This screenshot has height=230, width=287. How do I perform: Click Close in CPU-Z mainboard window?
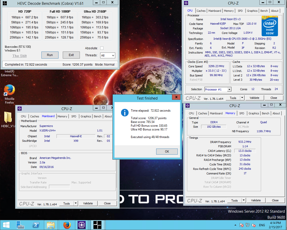pos(107,203)
